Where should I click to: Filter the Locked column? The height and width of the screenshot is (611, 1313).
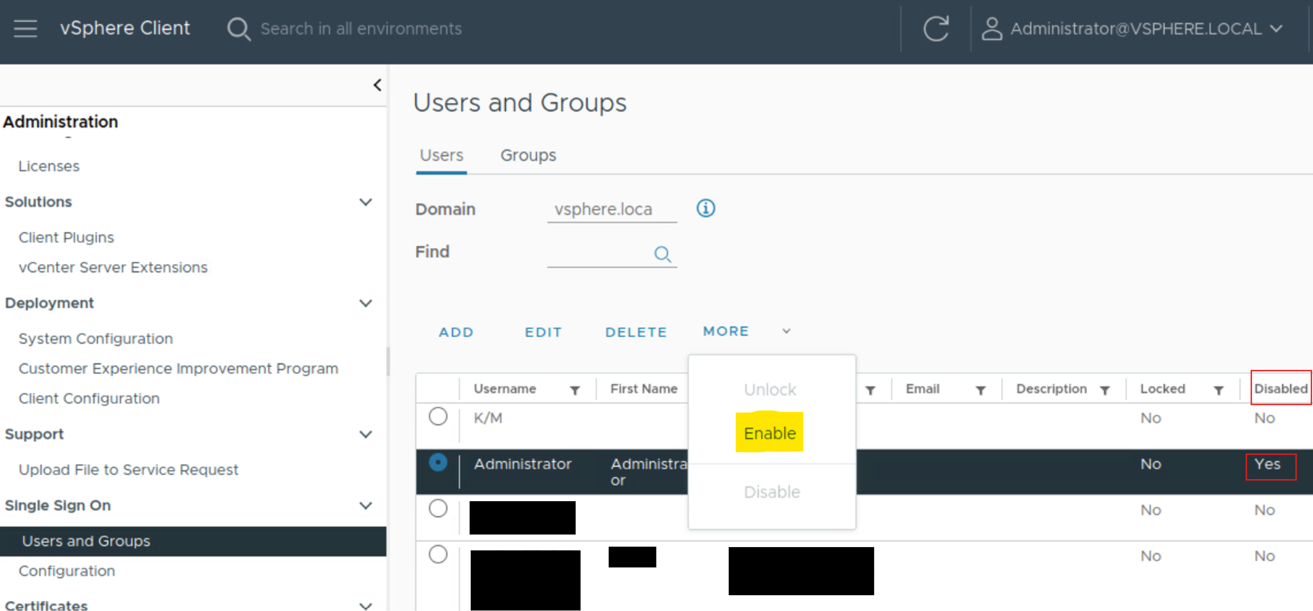pos(1218,390)
